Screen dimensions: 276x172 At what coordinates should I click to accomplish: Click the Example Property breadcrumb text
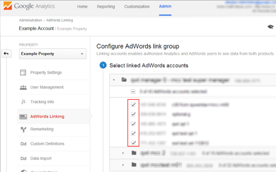point(72,28)
